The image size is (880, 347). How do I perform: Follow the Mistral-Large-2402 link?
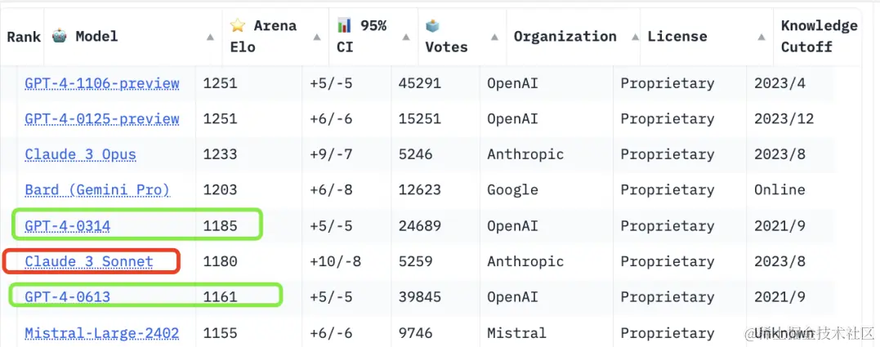(x=102, y=333)
